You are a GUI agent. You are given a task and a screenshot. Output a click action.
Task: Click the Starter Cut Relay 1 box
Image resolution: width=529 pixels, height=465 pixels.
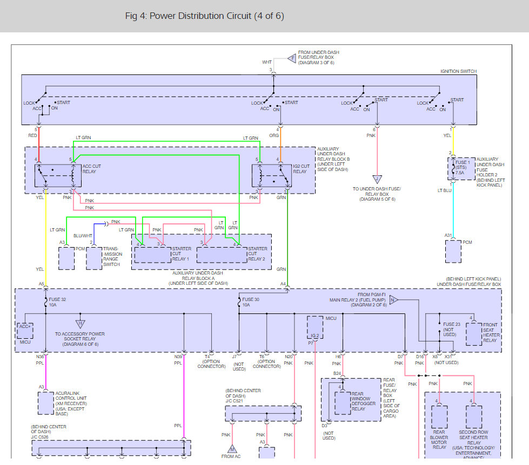pos(153,255)
